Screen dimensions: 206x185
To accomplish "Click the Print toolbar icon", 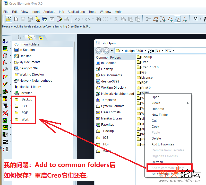I will [x=66, y=19].
